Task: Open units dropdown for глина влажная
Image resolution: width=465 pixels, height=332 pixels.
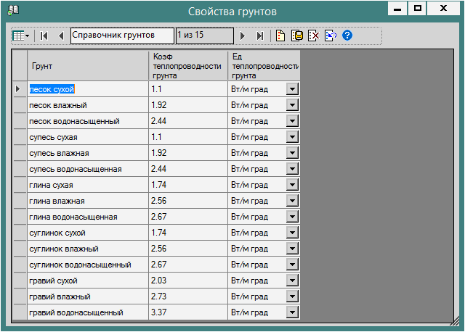Action: click(291, 201)
